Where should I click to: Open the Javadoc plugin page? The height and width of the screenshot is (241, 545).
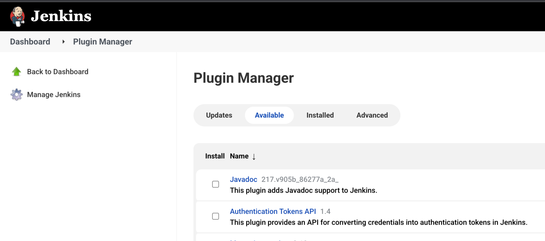pyautogui.click(x=243, y=179)
